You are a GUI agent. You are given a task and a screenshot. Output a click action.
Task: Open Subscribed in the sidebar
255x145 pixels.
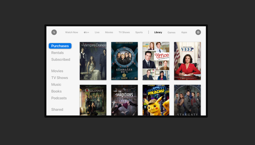pos(60,59)
